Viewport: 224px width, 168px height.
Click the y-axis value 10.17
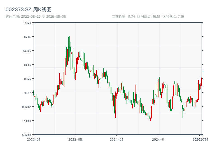coord(27,93)
